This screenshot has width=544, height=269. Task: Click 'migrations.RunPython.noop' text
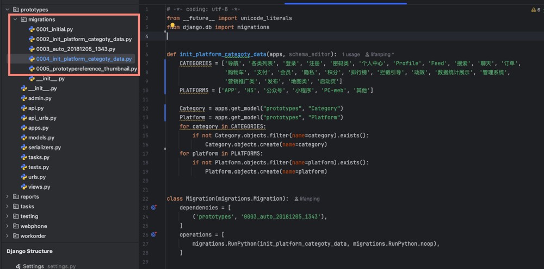[395, 244]
